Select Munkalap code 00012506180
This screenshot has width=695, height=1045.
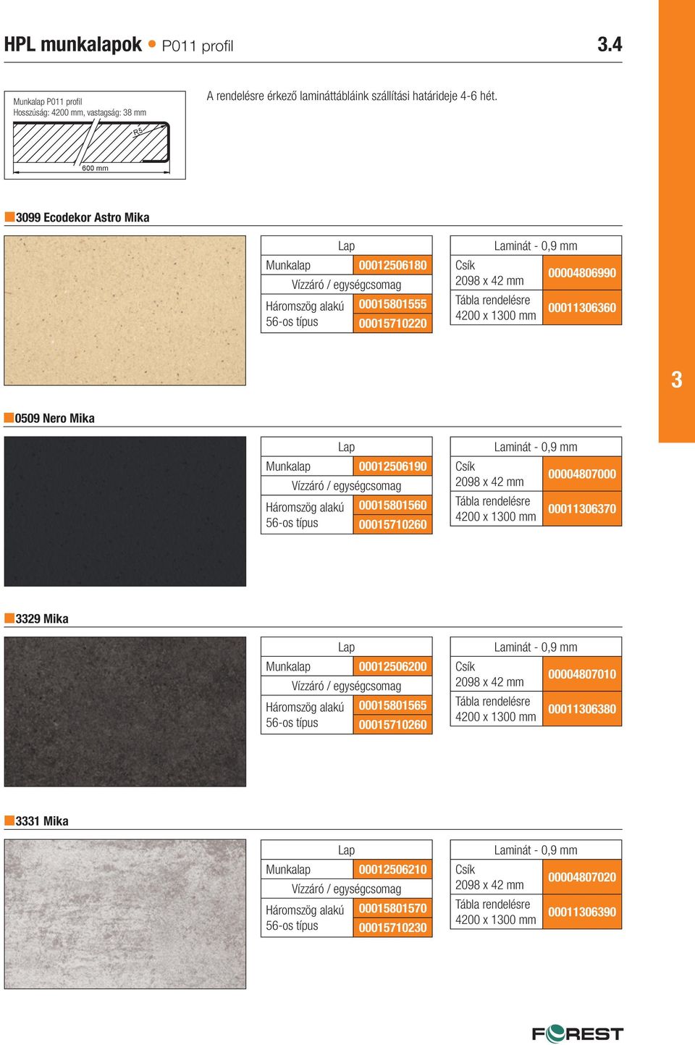click(x=392, y=265)
